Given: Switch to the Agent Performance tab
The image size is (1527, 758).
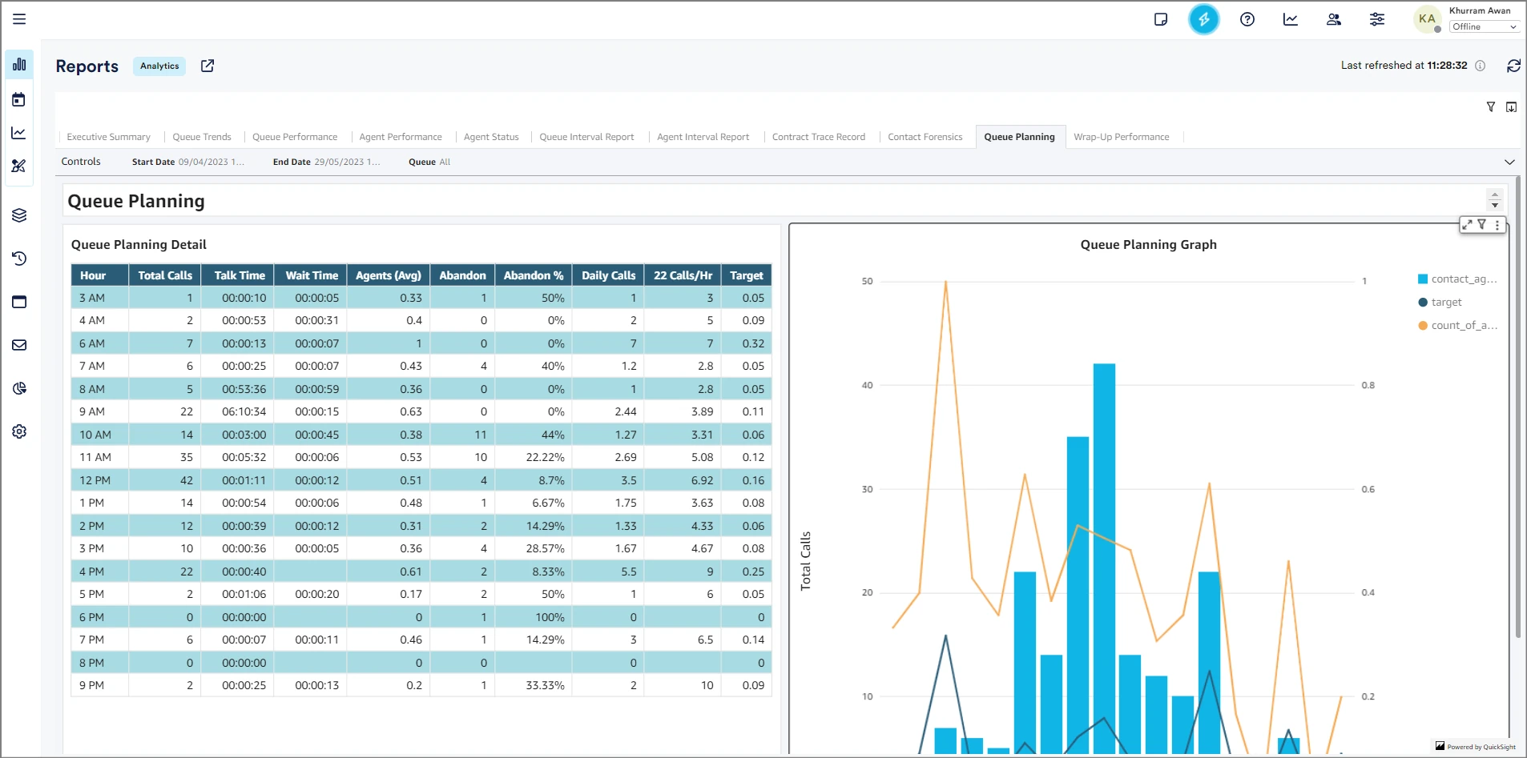Looking at the screenshot, I should click(x=400, y=137).
